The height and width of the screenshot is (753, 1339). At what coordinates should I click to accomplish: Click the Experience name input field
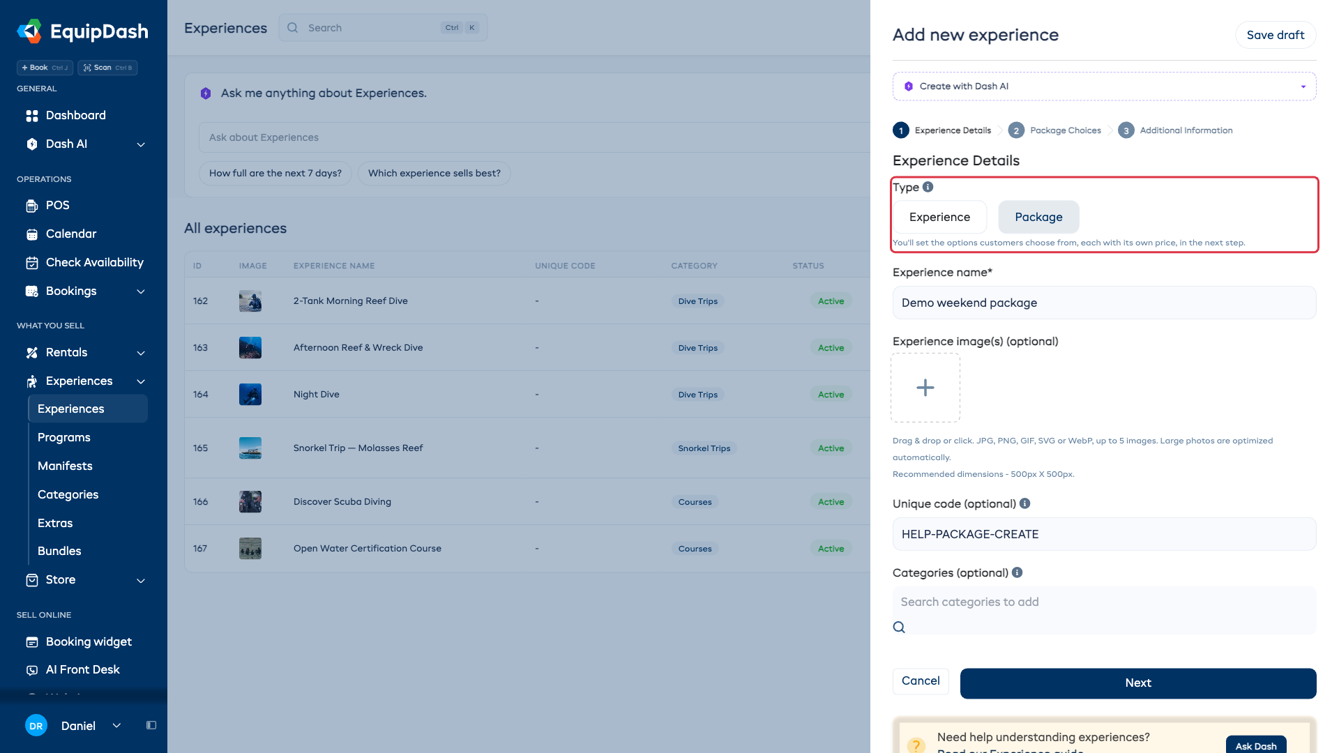(x=1105, y=303)
